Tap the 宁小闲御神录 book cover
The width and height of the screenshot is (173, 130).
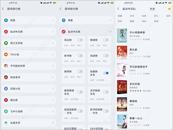tap(122, 36)
